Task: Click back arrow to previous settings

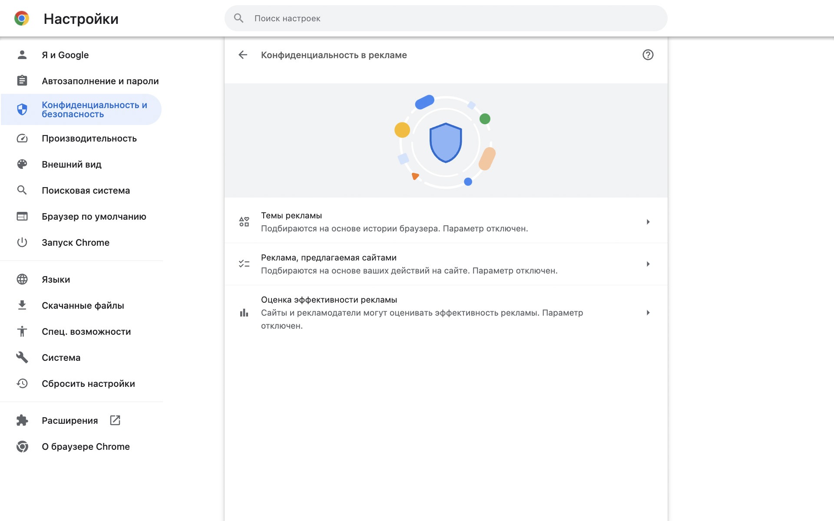Action: coord(242,55)
